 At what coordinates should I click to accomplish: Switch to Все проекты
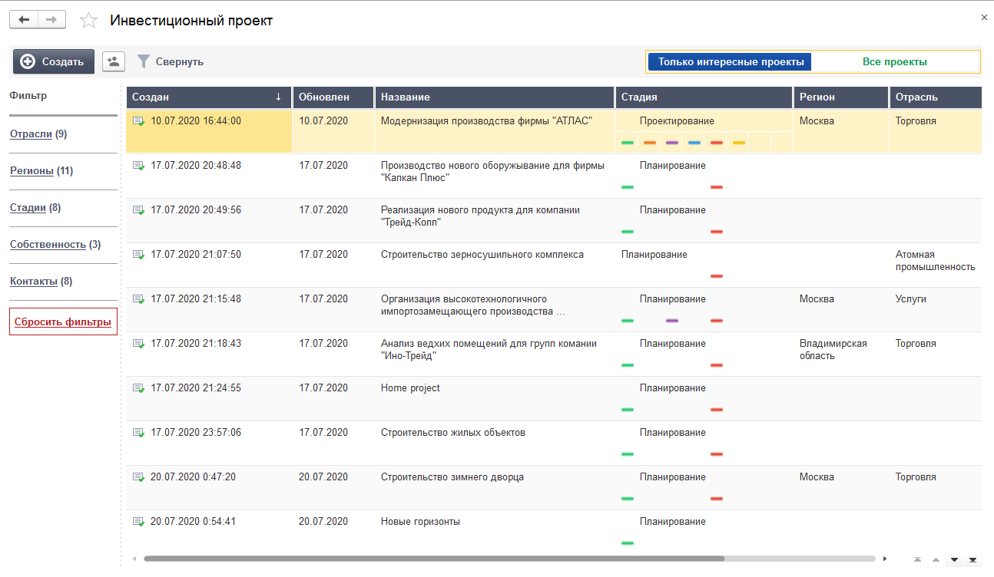(895, 62)
